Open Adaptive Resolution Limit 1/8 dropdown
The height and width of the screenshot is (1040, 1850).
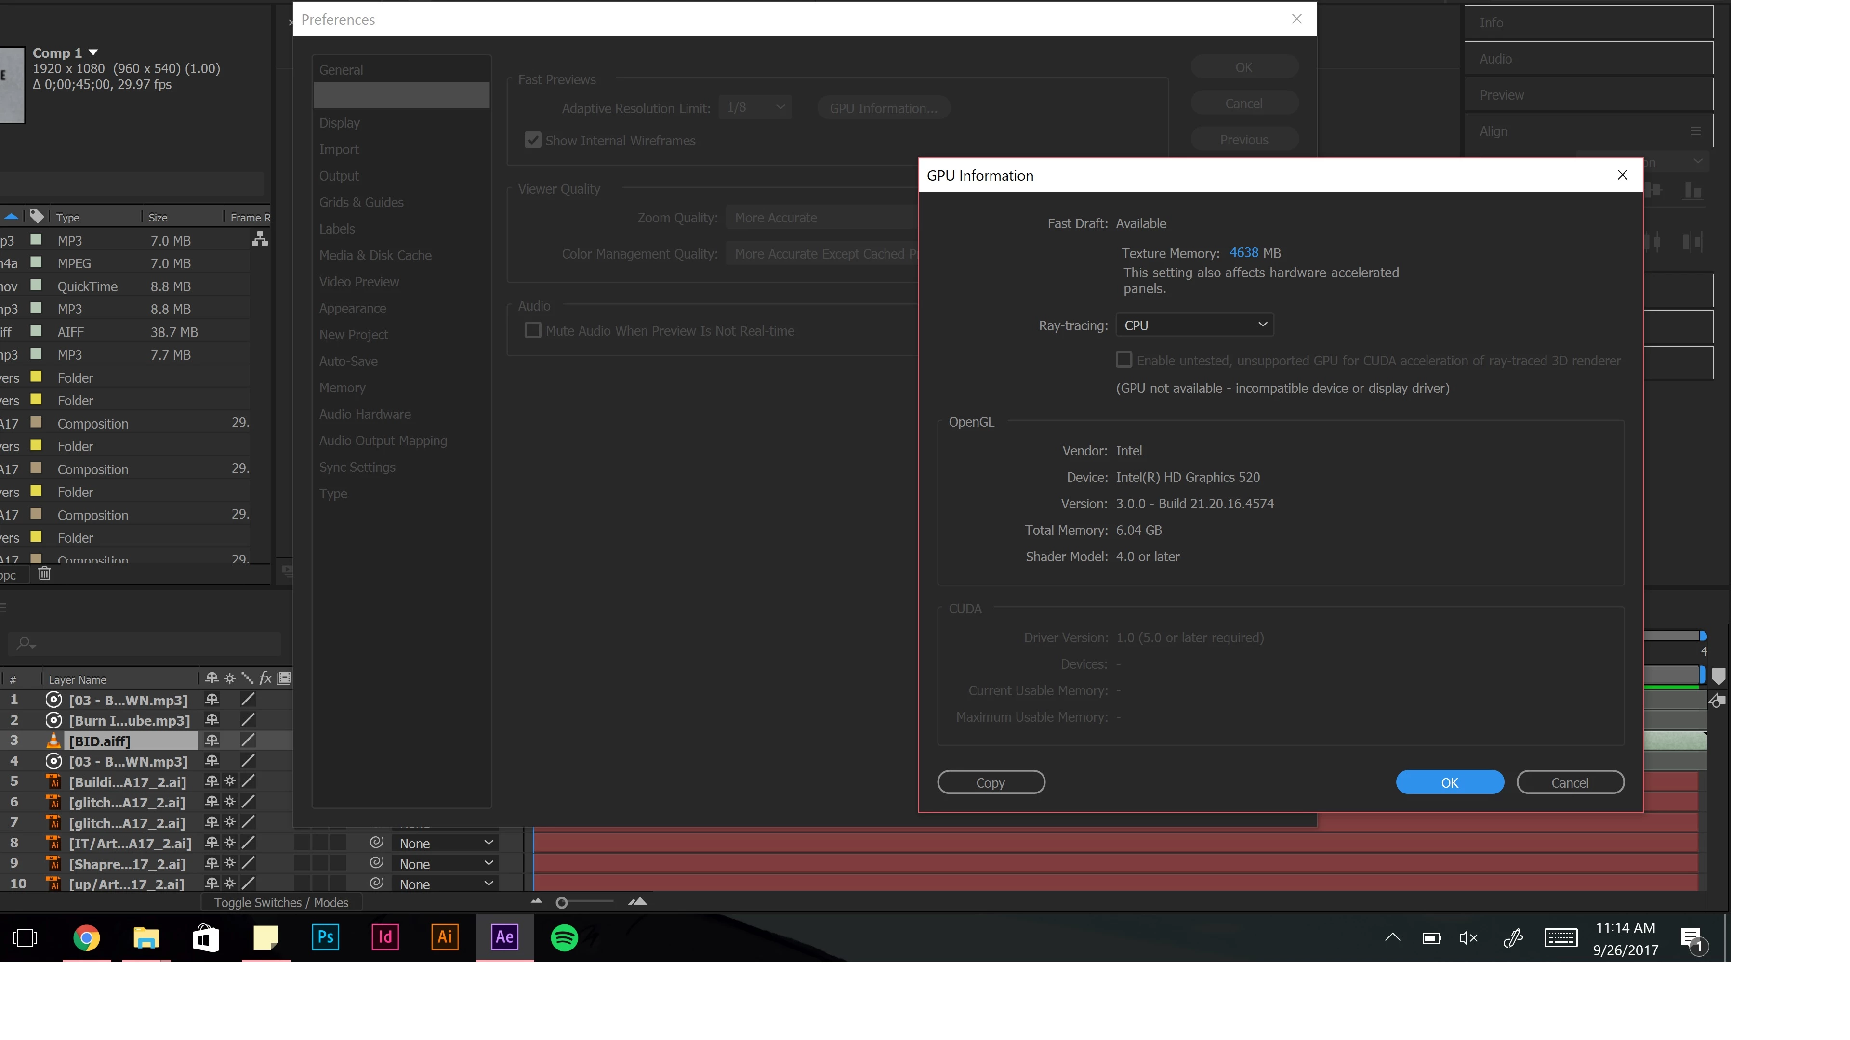point(754,108)
